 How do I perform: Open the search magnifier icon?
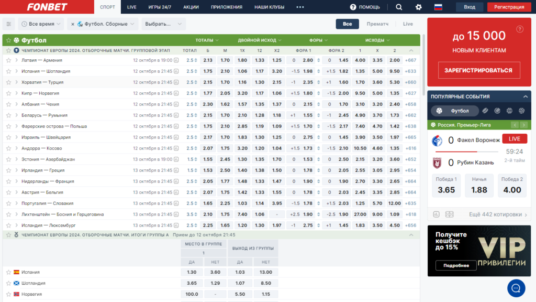click(398, 7)
